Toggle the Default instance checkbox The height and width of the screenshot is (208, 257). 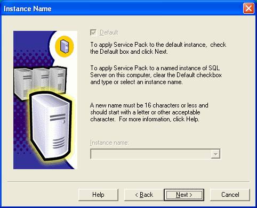click(x=93, y=32)
